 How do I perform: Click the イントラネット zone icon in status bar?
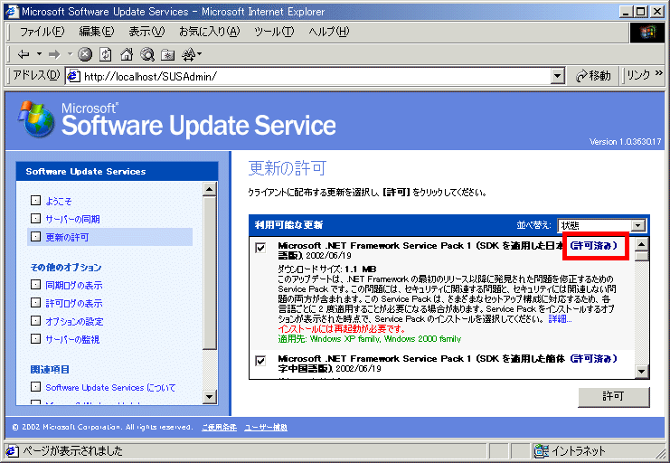pos(542,451)
